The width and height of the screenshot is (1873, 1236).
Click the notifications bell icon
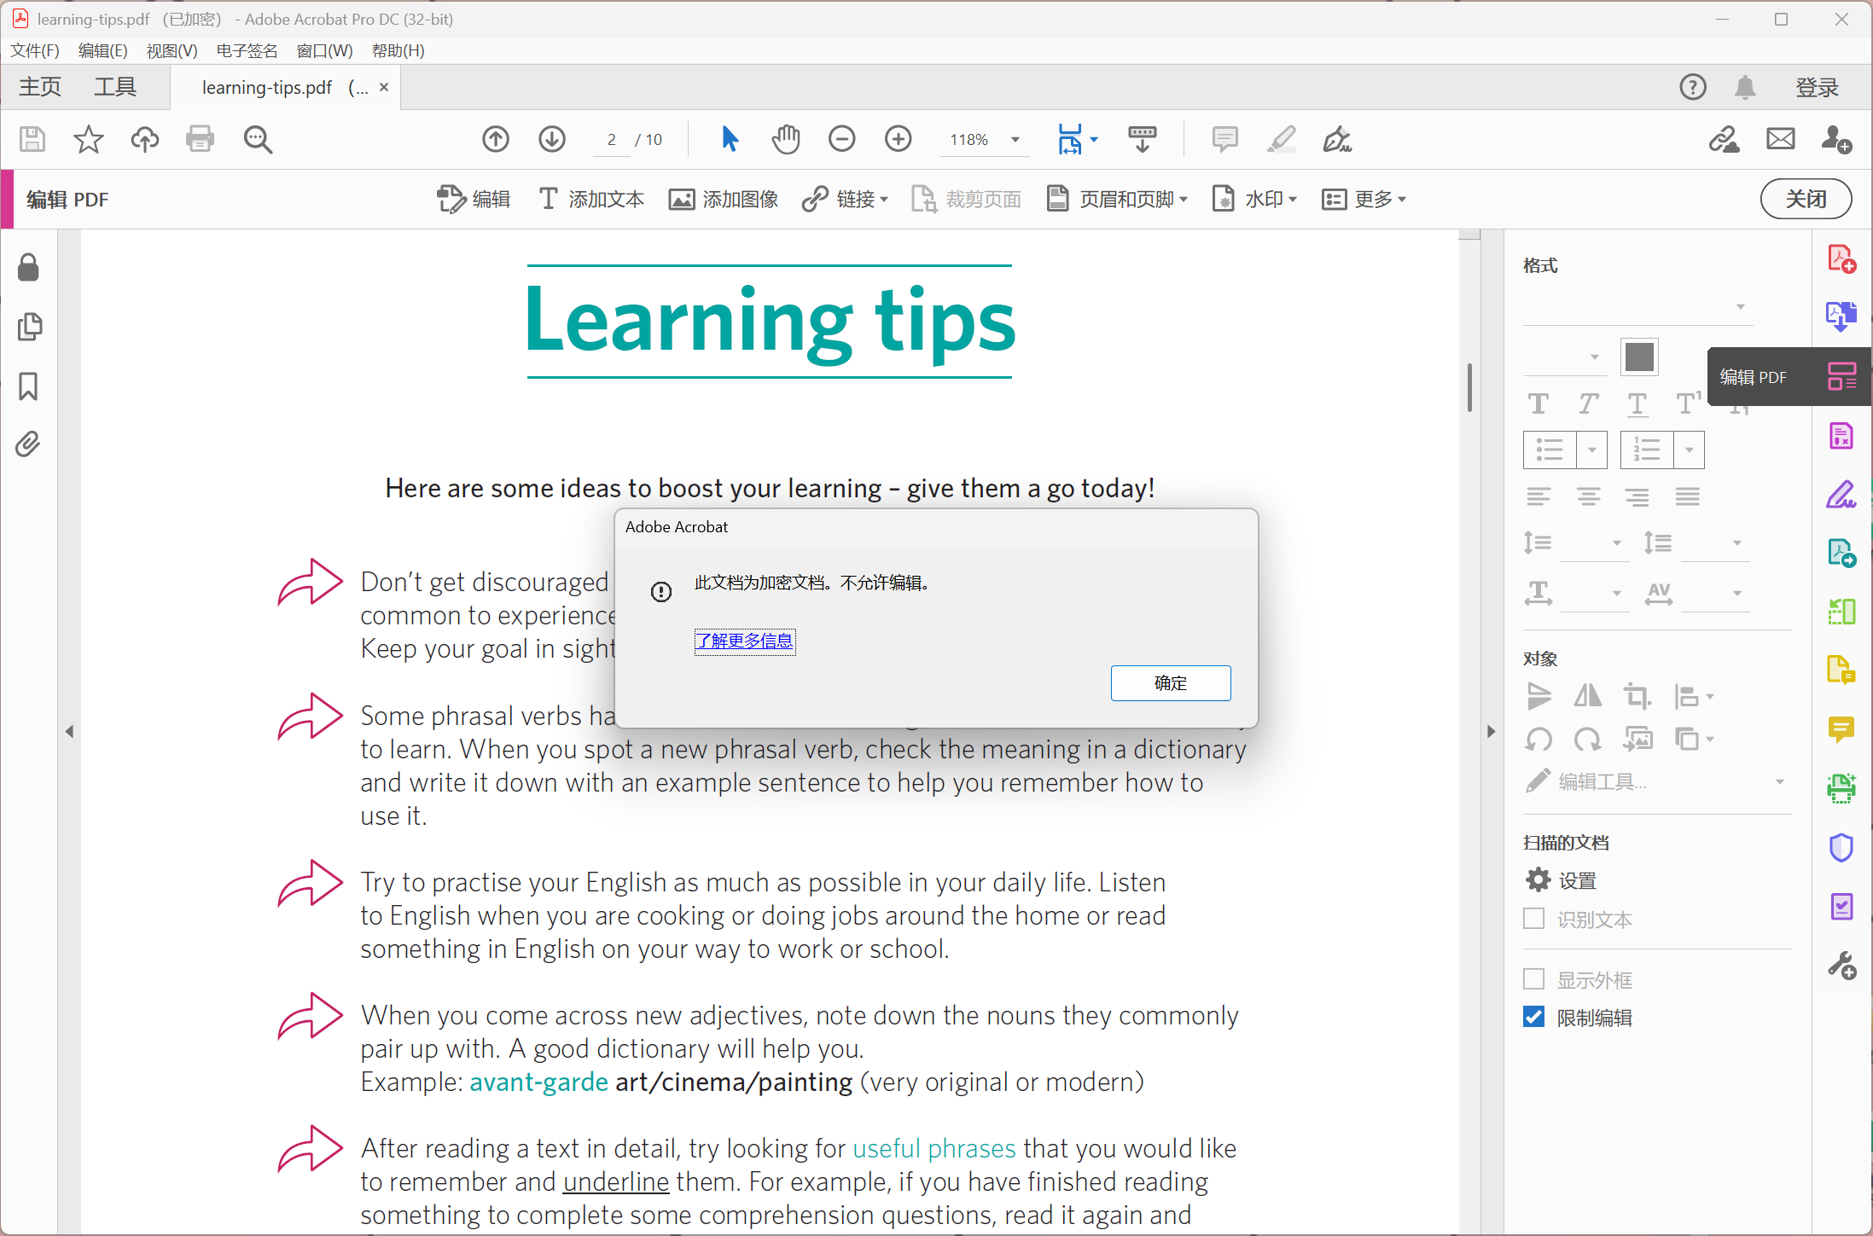tap(1745, 87)
